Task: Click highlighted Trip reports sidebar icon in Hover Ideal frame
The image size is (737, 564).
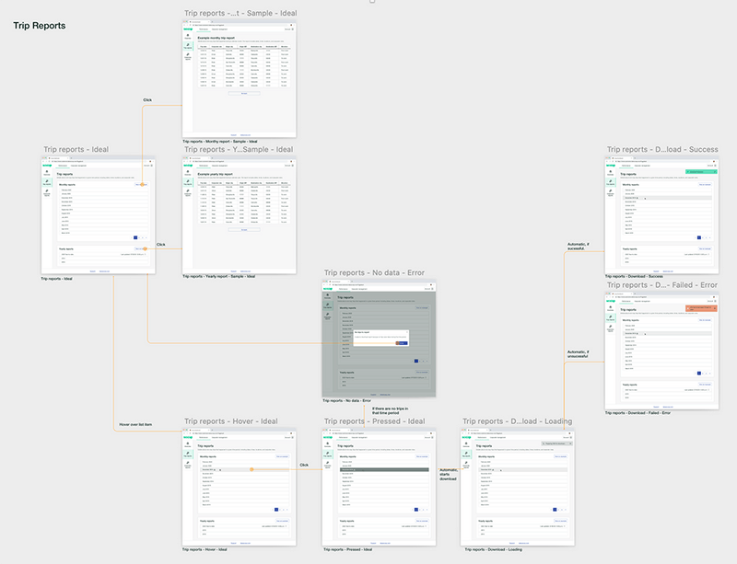Action: (x=188, y=455)
